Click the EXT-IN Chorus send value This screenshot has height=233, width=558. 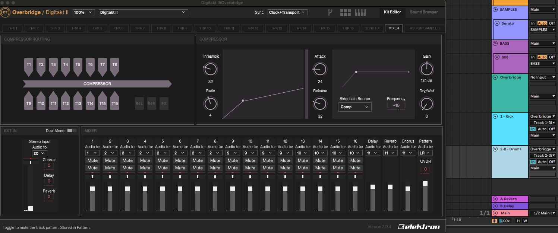click(49, 166)
